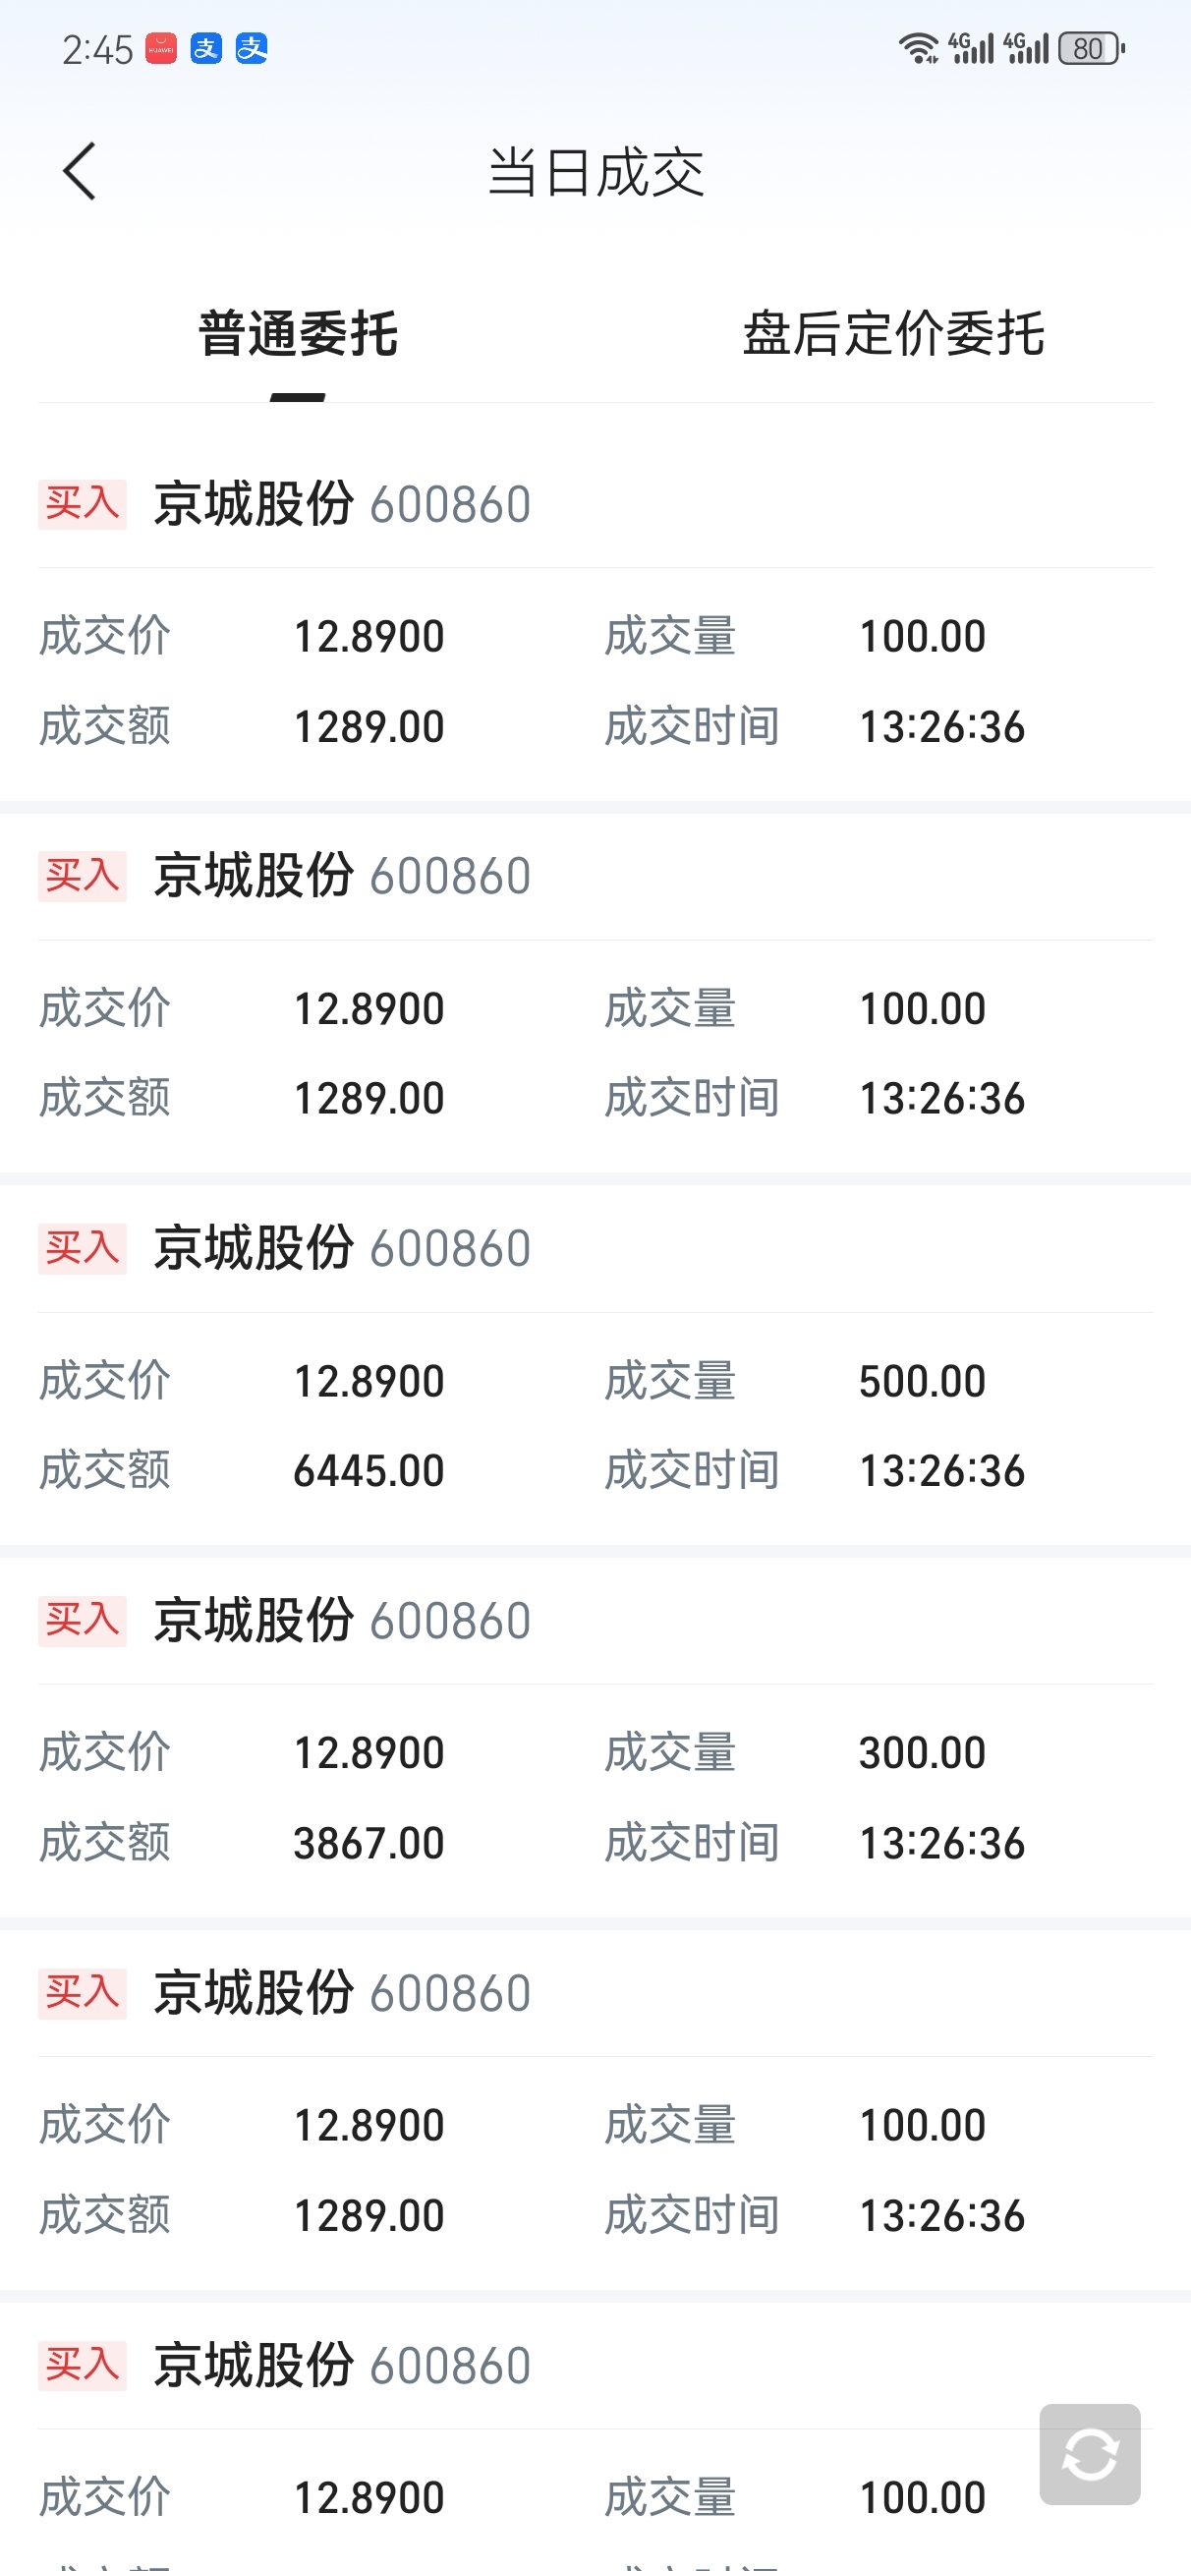Tap the 300.00 成交量 value
Image resolution: width=1191 pixels, height=2571 pixels.
(x=923, y=1753)
